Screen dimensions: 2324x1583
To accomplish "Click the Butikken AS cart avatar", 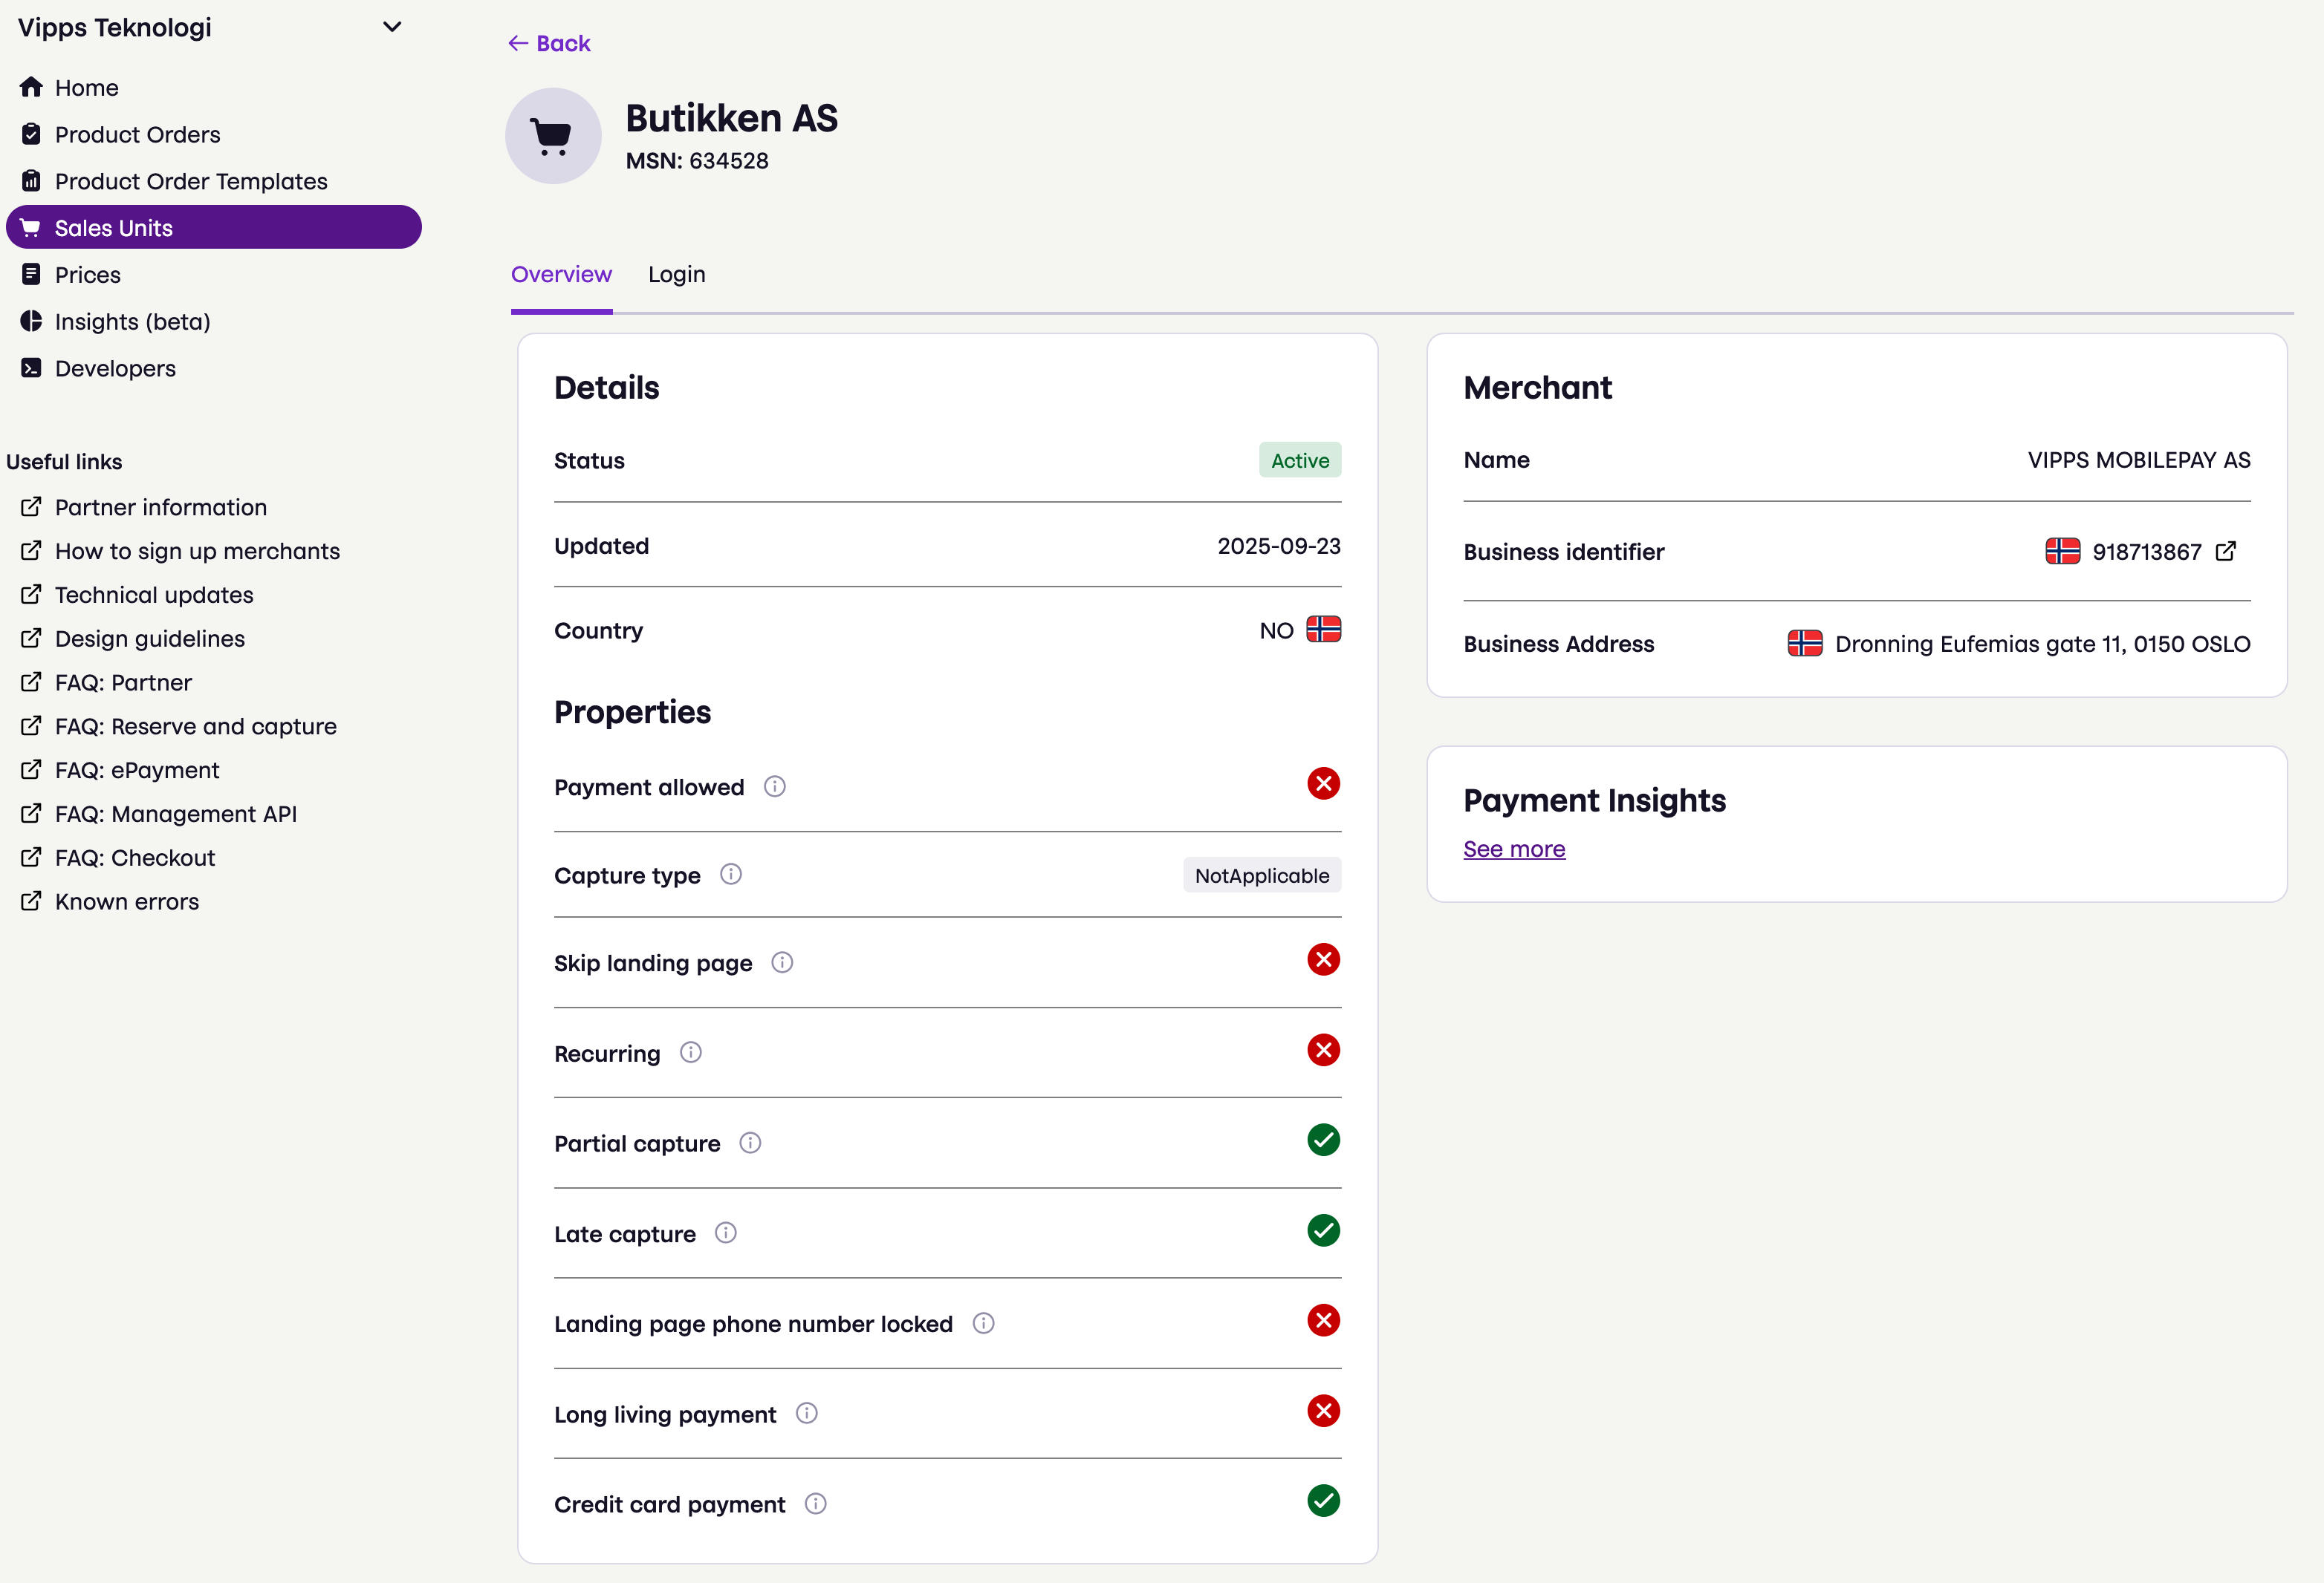I will coord(553,136).
